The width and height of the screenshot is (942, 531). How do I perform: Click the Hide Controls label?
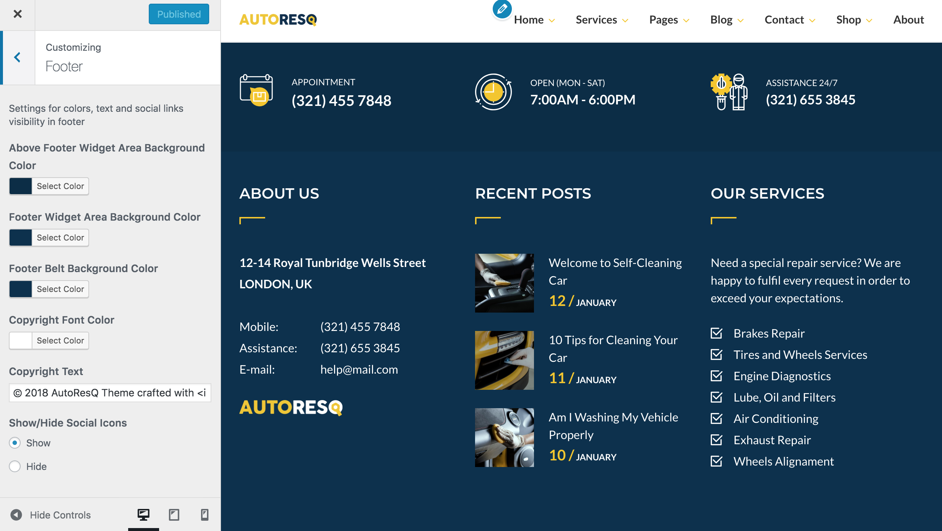coord(60,515)
